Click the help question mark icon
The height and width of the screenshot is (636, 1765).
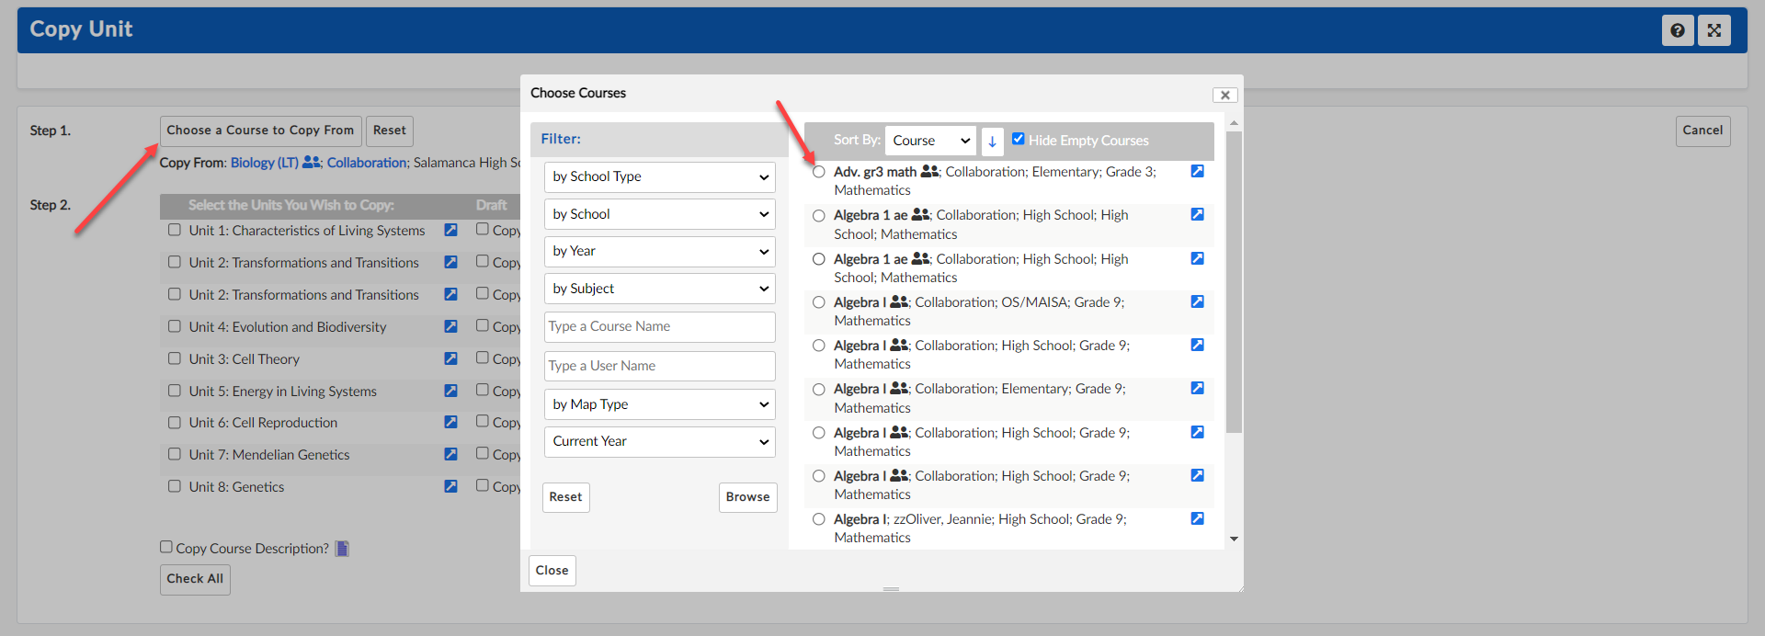1677,30
